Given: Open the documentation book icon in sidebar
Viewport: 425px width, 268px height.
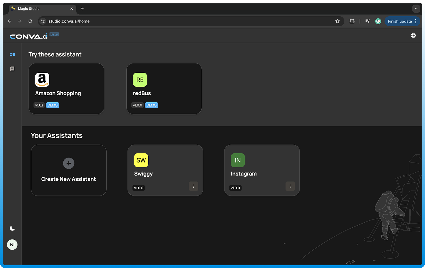Looking at the screenshot, I should point(12,69).
